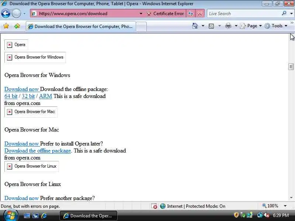The width and height of the screenshot is (295, 221).
Task: Click the network tray icon
Action: [x=260, y=215]
